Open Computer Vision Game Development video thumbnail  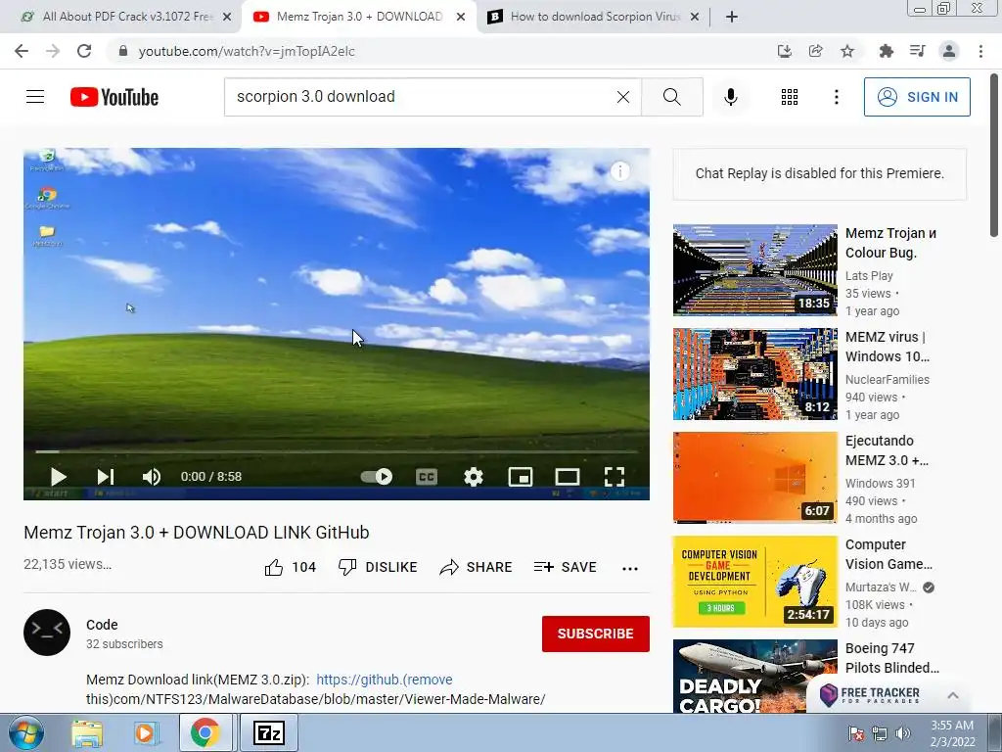(754, 582)
